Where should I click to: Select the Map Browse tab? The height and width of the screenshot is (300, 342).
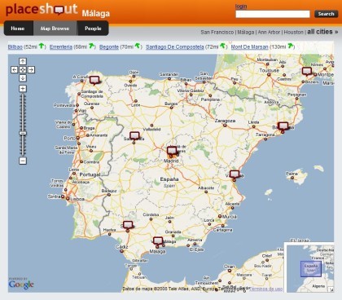coord(55,29)
